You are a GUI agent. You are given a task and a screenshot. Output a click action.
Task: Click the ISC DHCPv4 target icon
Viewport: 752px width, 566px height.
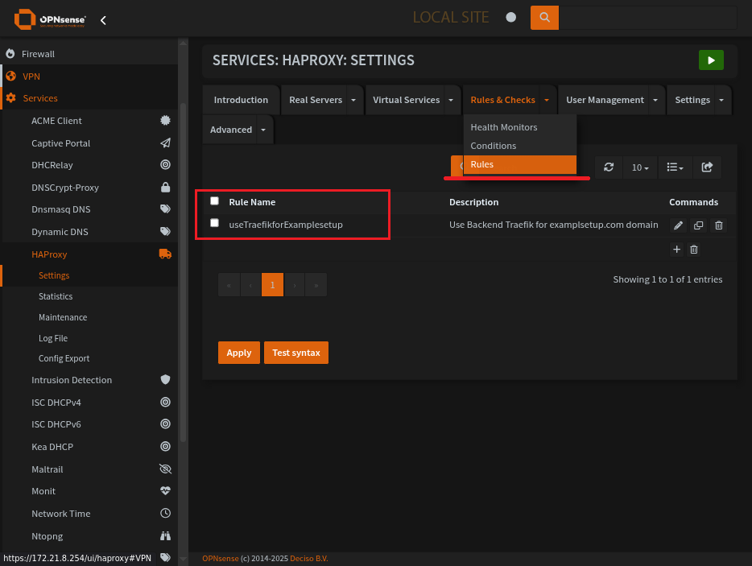click(x=166, y=402)
